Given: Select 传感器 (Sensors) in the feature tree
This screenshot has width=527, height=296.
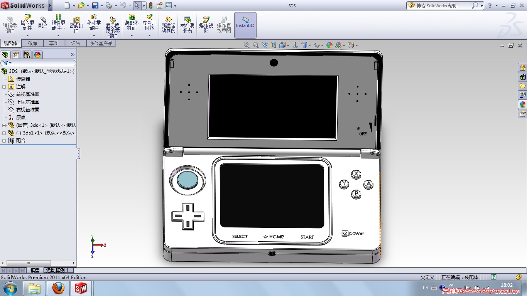Looking at the screenshot, I should 23,79.
